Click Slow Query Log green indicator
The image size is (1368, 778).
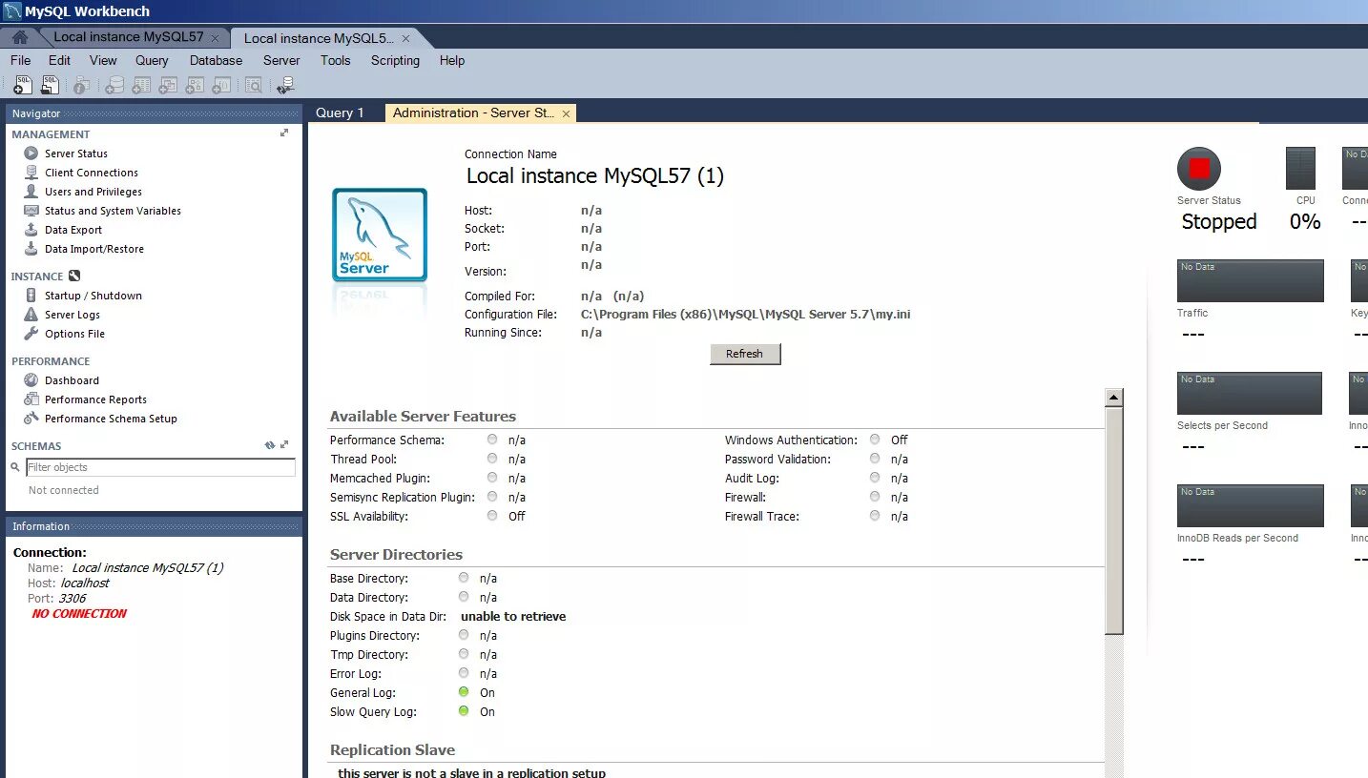coord(464,711)
